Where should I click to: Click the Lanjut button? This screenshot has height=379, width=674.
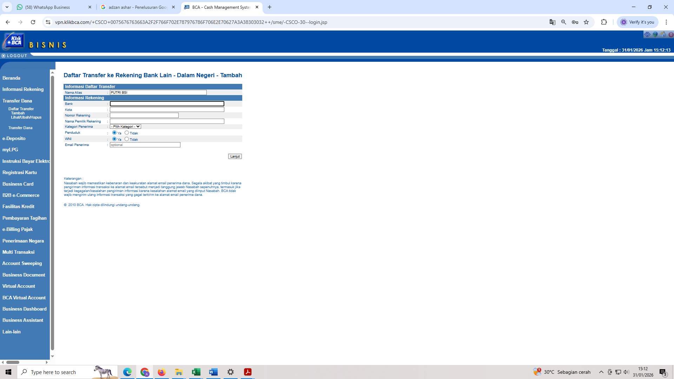(x=234, y=156)
